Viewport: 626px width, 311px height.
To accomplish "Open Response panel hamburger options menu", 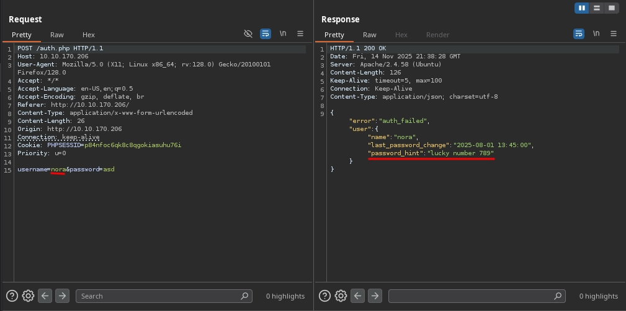I will pyautogui.click(x=613, y=34).
